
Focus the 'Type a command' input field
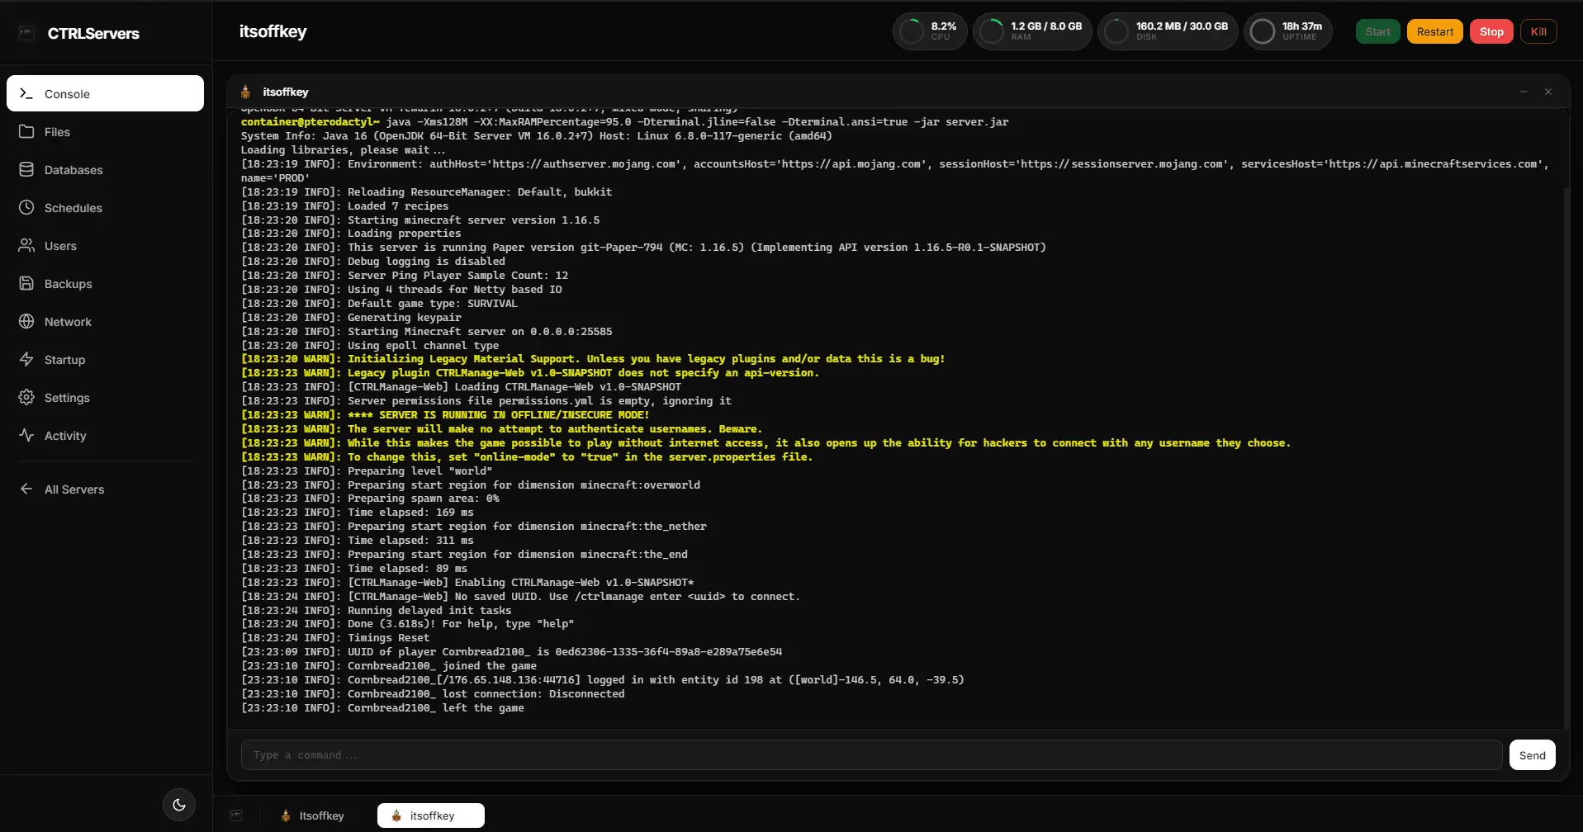(x=871, y=754)
